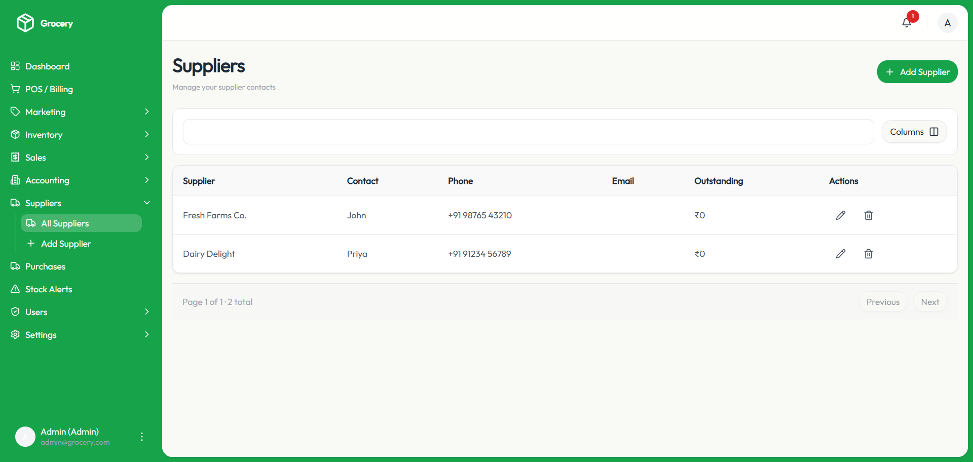The height and width of the screenshot is (462, 973).
Task: Delete the Dairy Delight supplier row
Action: pyautogui.click(x=868, y=254)
